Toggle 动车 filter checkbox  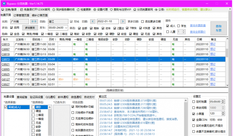[103, 28]
